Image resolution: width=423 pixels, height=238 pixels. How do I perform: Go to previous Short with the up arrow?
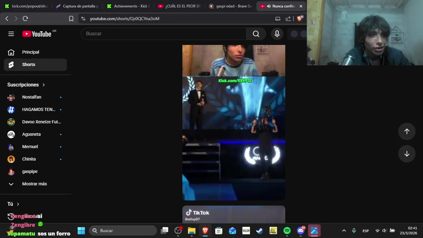point(407,131)
